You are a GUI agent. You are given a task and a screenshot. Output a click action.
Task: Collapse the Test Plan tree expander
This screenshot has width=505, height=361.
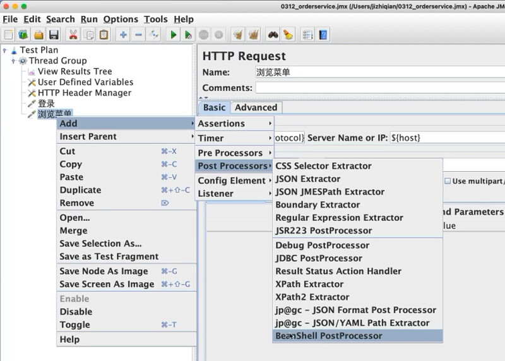[4, 50]
